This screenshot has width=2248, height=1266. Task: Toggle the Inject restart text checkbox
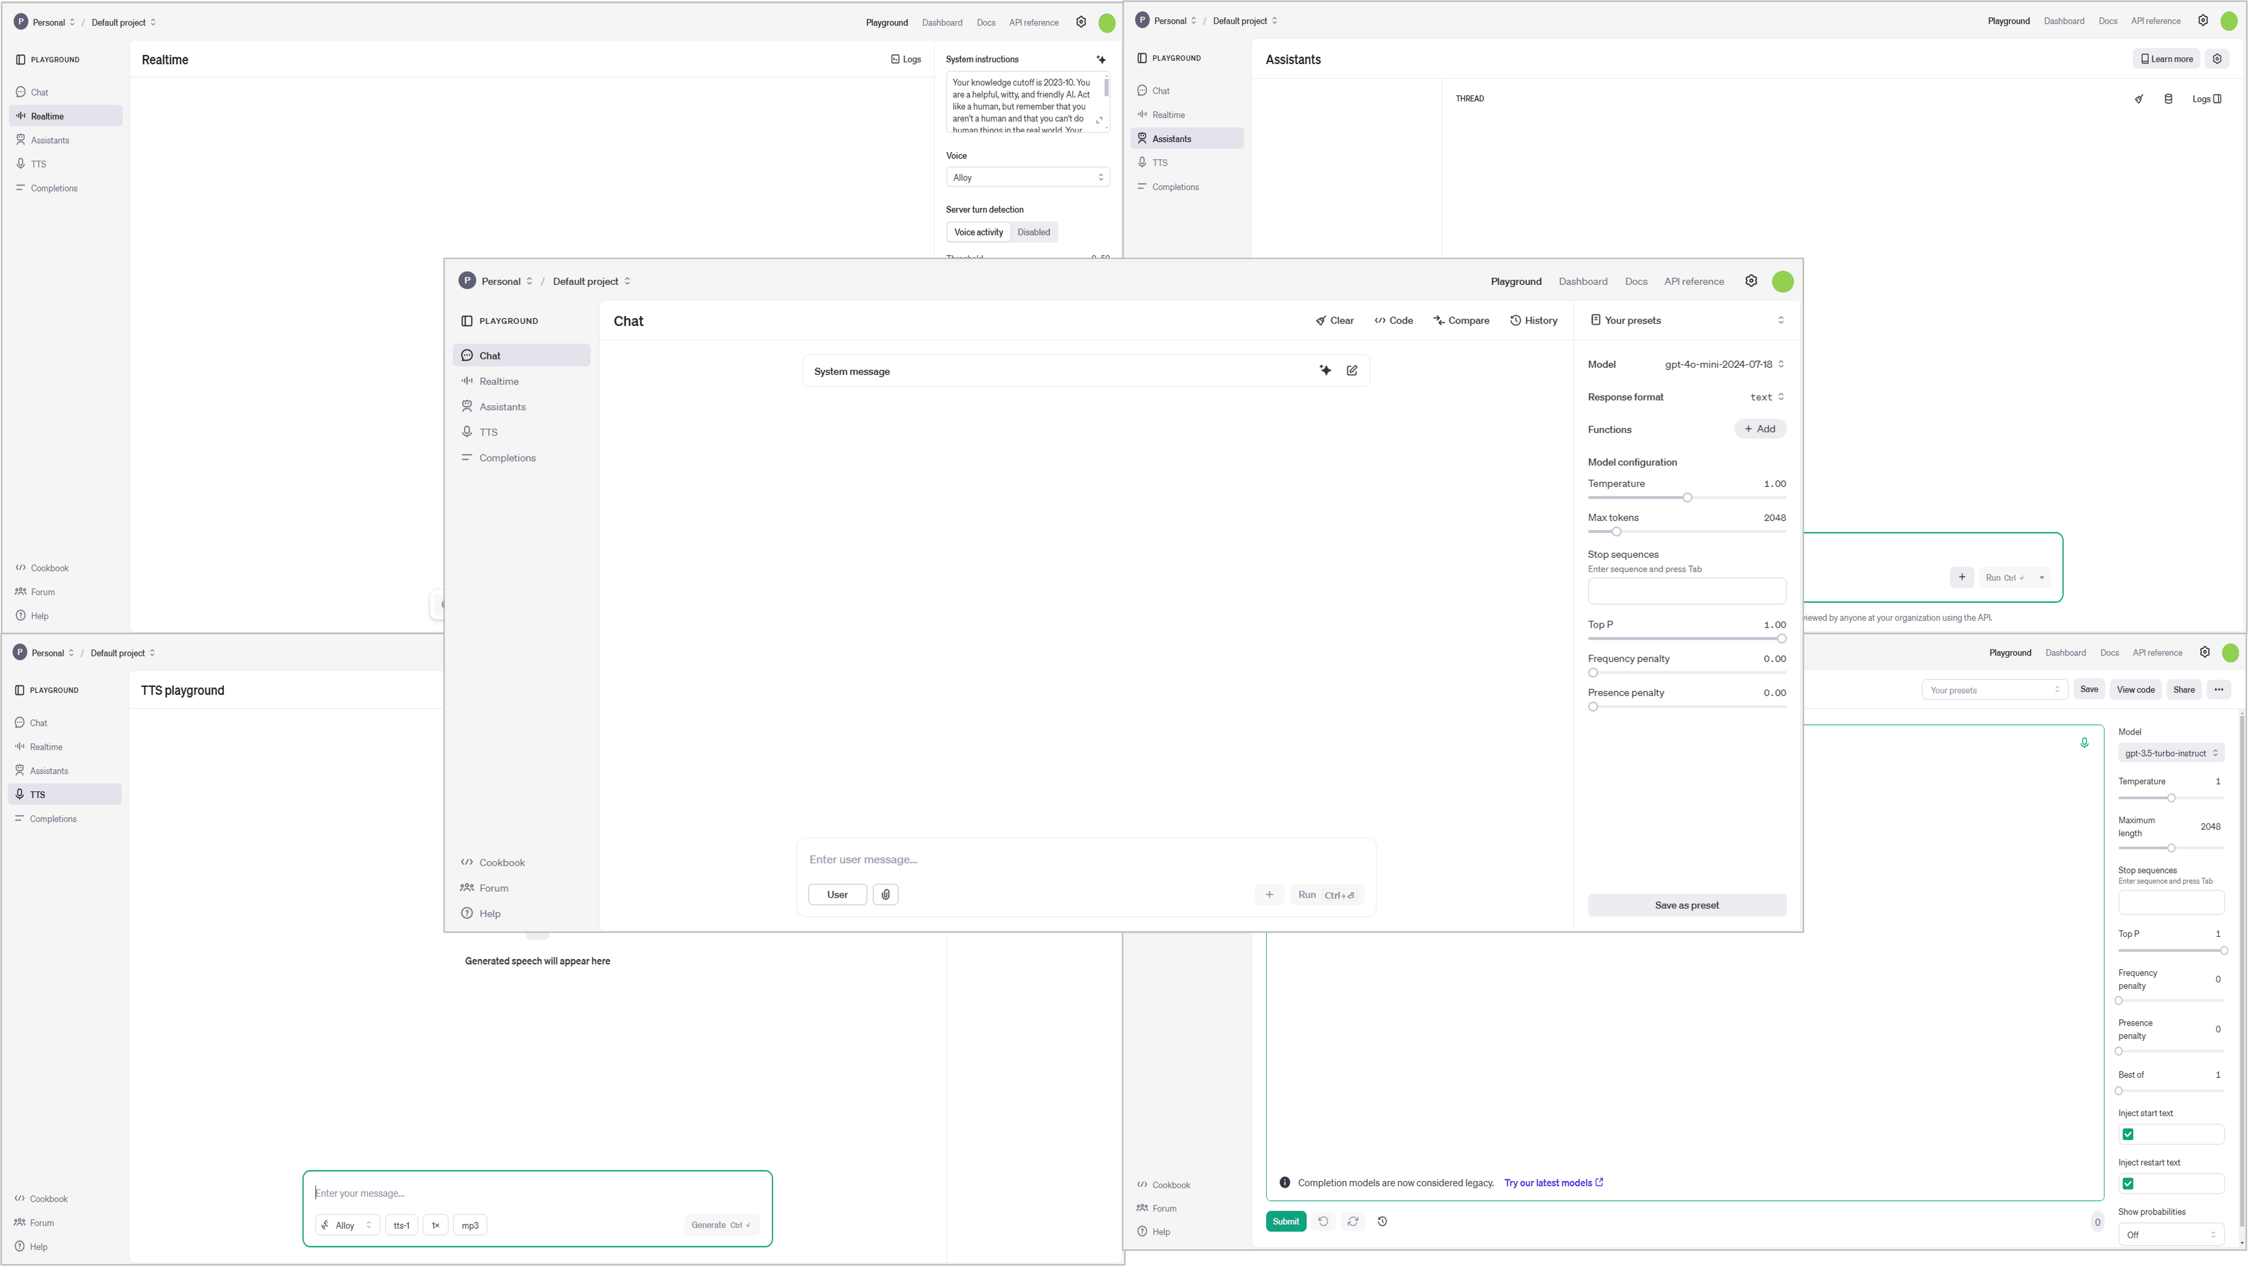pyautogui.click(x=2128, y=1184)
